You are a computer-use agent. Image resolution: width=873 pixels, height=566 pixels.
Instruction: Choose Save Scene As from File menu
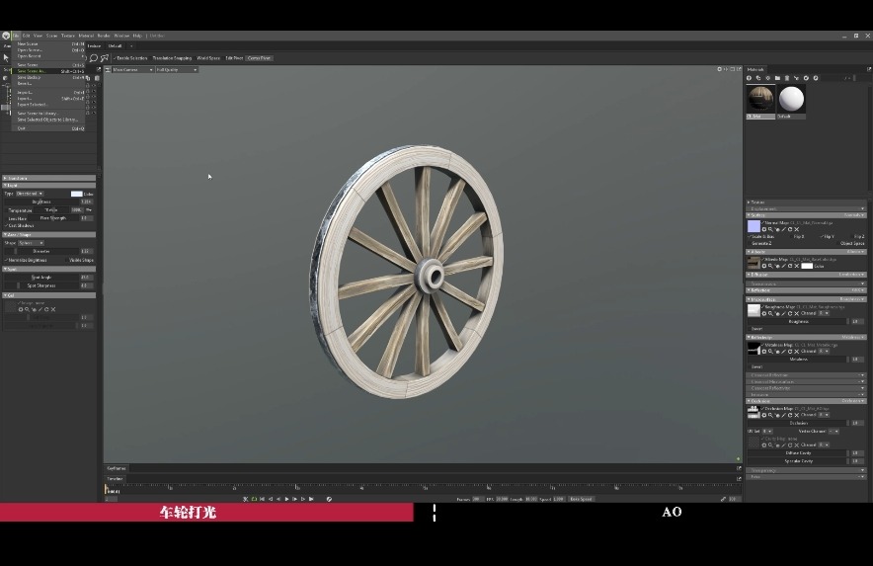pyautogui.click(x=32, y=71)
